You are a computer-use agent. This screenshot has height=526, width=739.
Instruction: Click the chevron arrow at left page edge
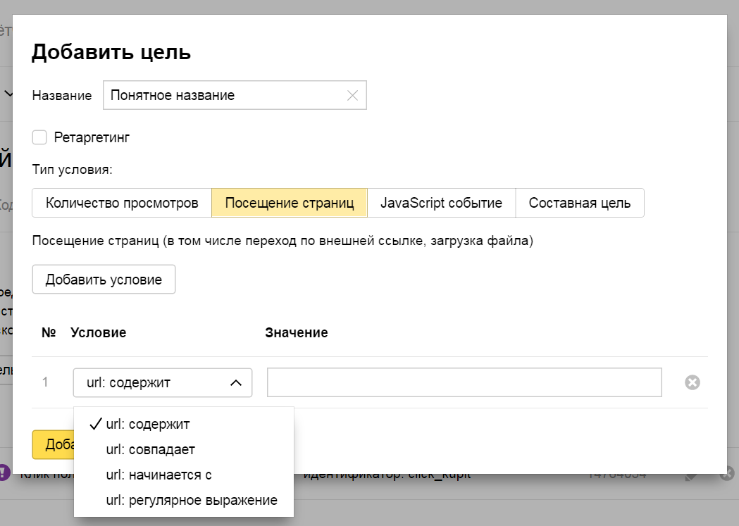tap(8, 94)
